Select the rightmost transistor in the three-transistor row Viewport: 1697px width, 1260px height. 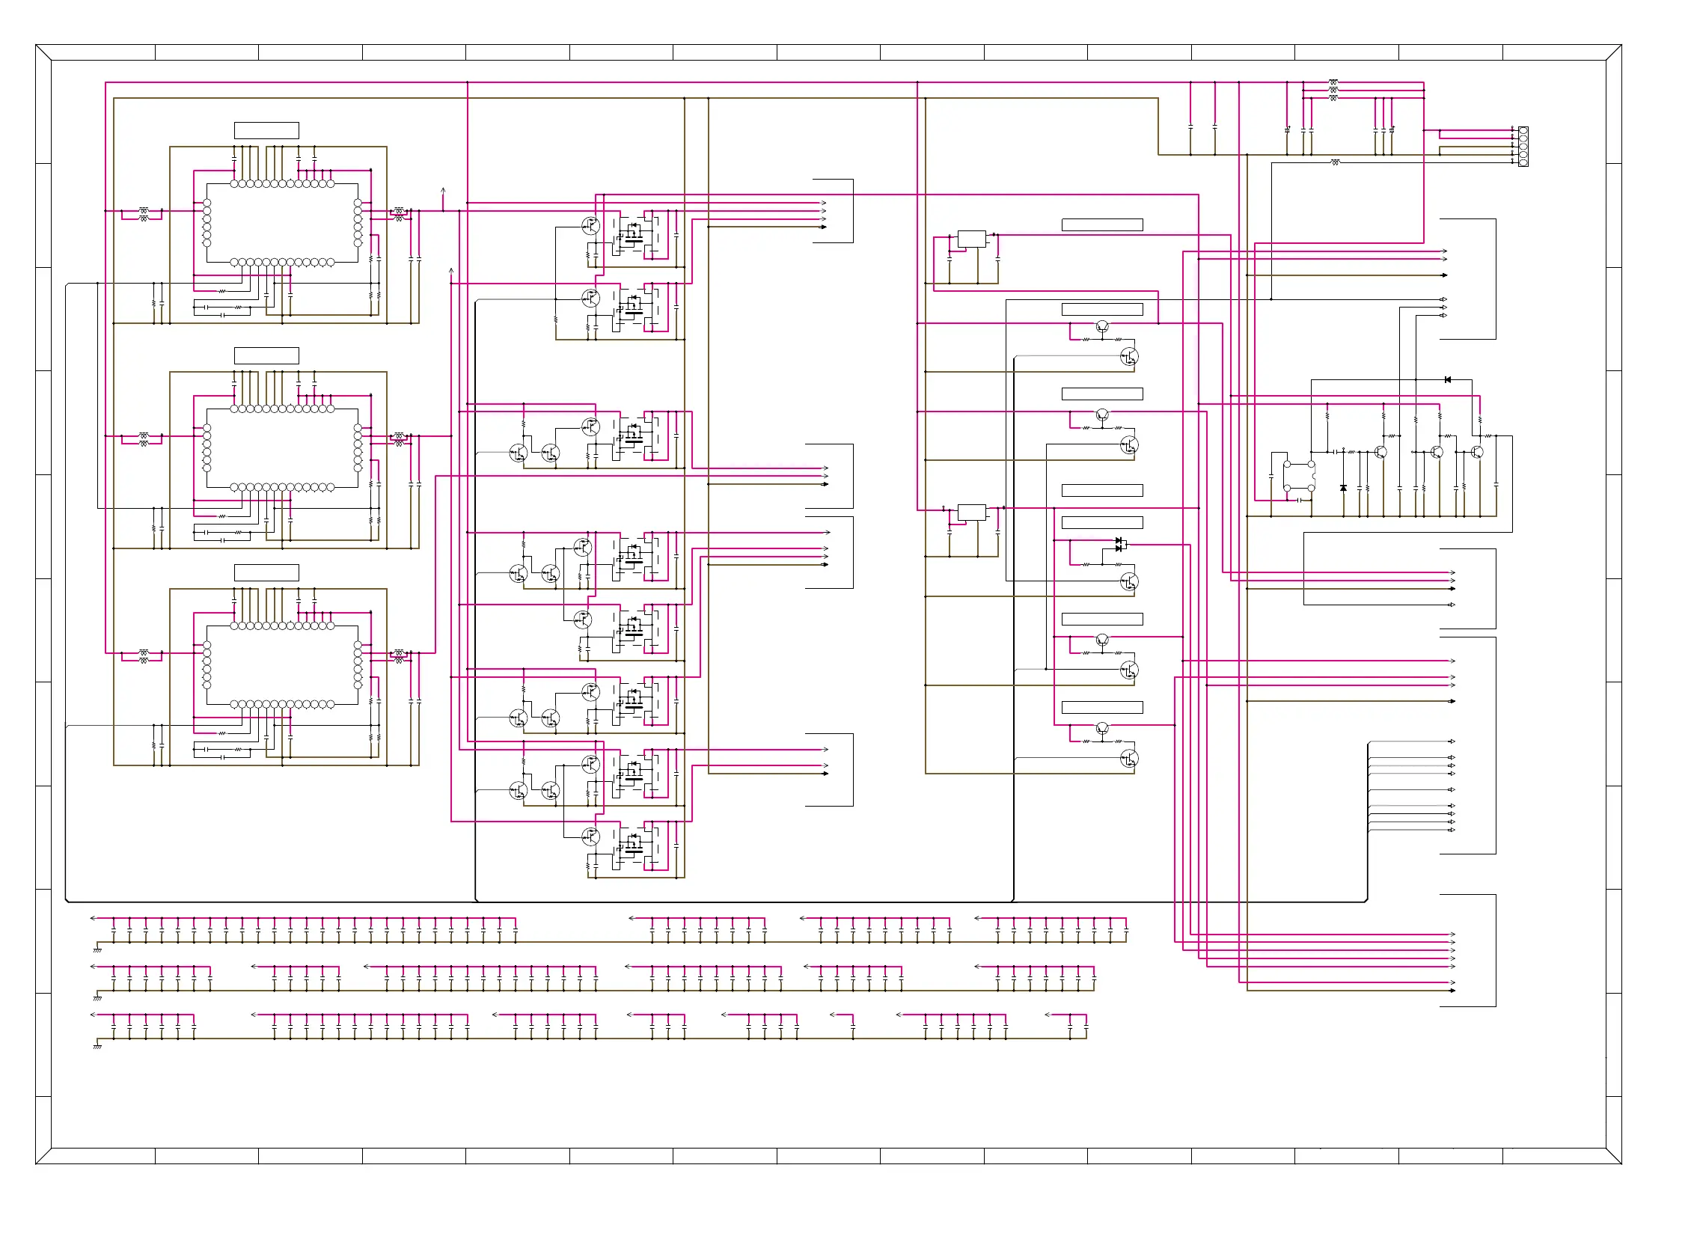1476,452
